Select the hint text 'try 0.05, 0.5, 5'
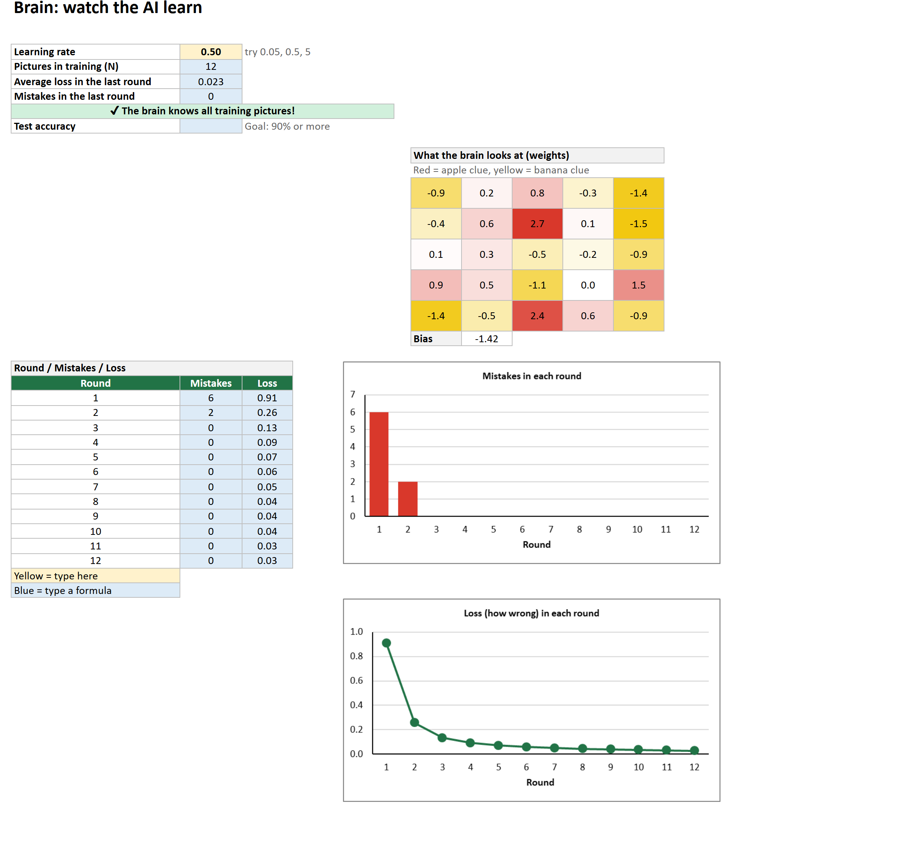This screenshot has height=851, width=910. tap(277, 52)
